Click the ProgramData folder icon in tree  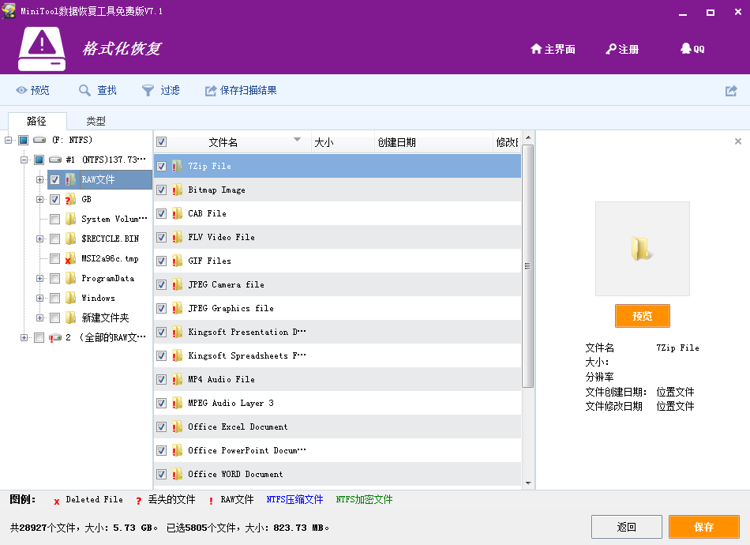coord(70,278)
